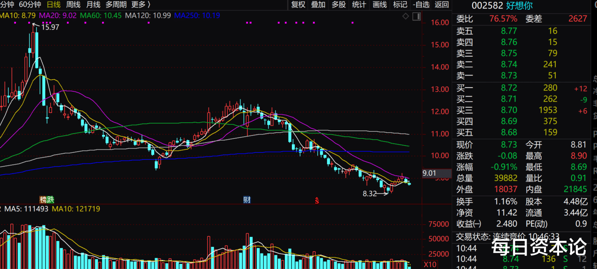Image resolution: width=597 pixels, height=269 pixels.
Task: Click the 卖三 price 8.75
Action: tap(509, 53)
